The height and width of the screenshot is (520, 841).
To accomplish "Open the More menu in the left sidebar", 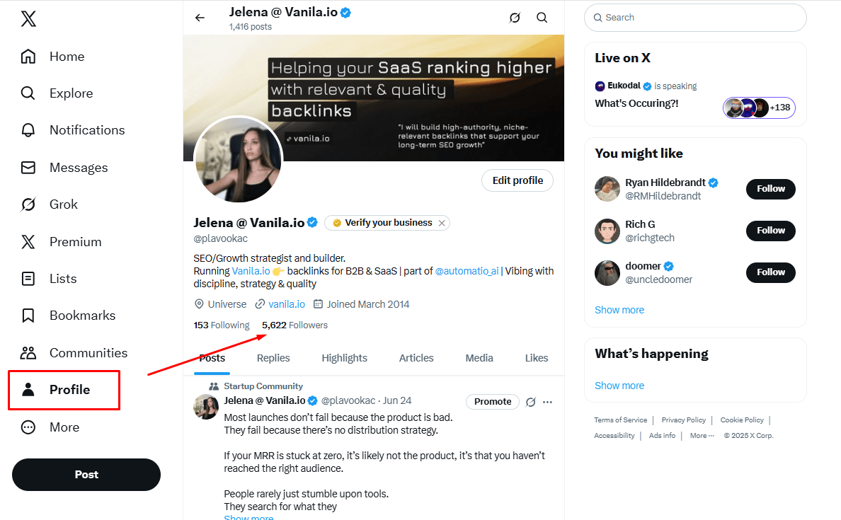I will pos(28,427).
